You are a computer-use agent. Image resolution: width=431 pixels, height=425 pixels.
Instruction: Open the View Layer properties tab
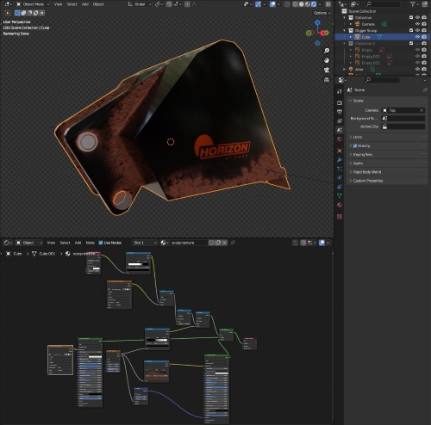(340, 121)
